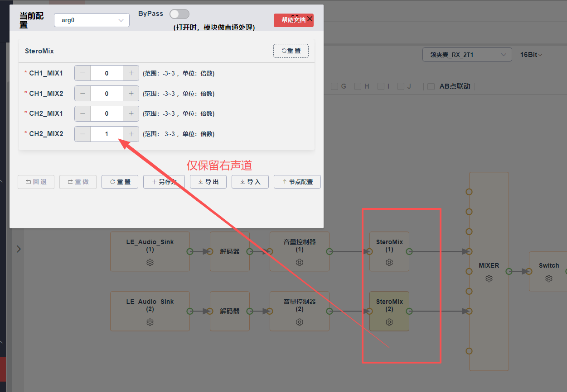
Task: Open settings gear of LE_Audio_Sink (1) node
Action: (x=150, y=262)
